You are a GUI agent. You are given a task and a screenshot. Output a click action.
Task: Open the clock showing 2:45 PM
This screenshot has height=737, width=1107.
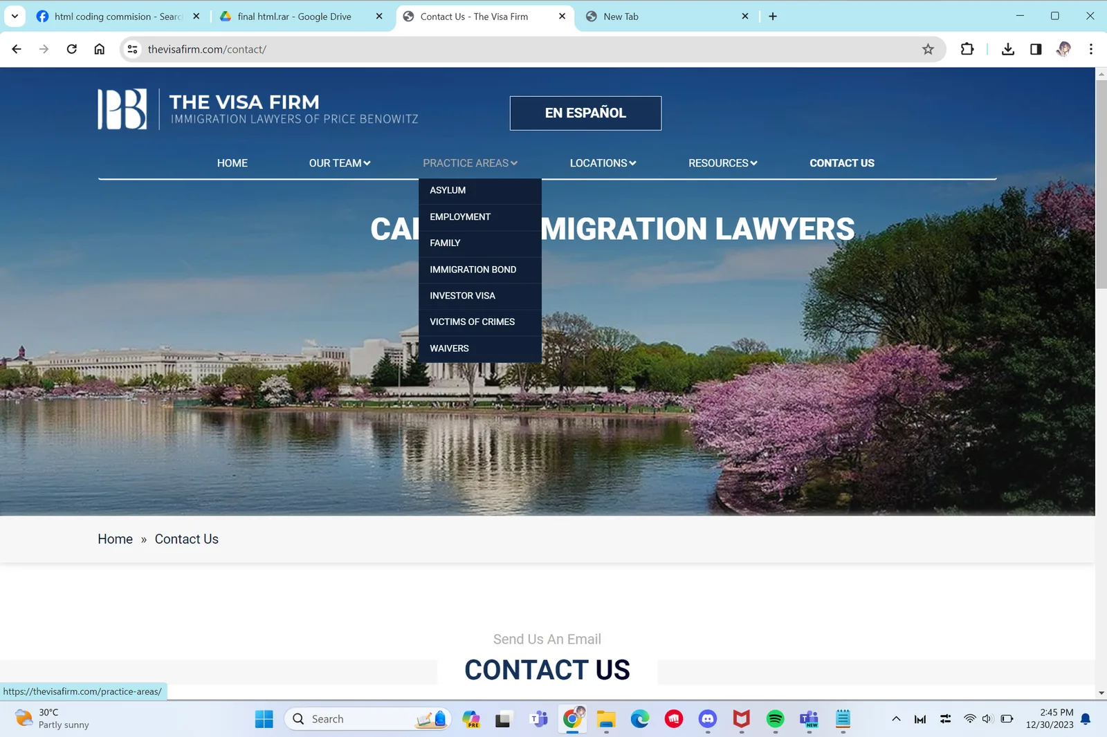point(1050,719)
